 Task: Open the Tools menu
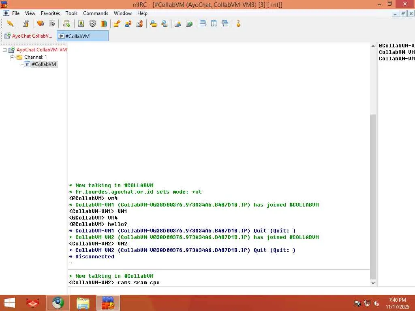point(71,13)
